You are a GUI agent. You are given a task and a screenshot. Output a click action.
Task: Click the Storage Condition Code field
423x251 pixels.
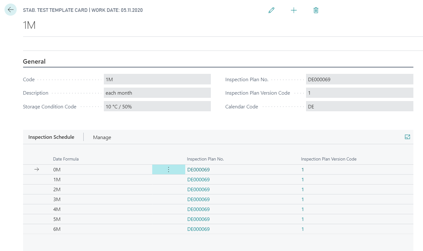coord(157,106)
